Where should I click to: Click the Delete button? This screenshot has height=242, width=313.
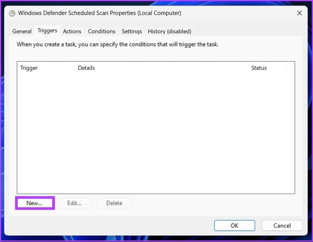[x=115, y=203]
